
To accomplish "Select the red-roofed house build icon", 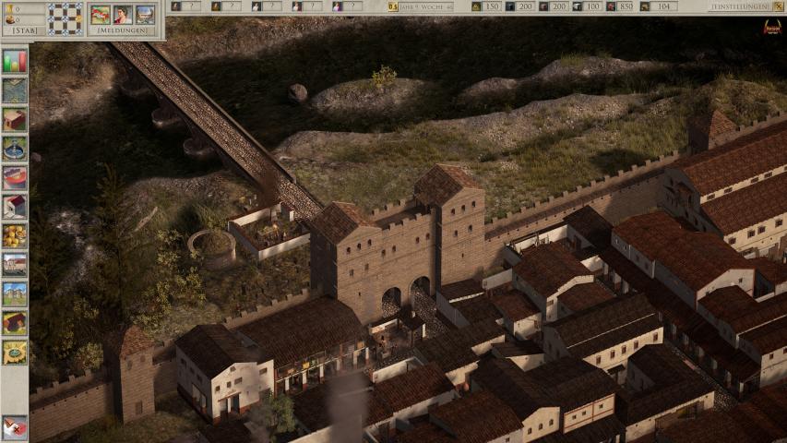I will 15,119.
